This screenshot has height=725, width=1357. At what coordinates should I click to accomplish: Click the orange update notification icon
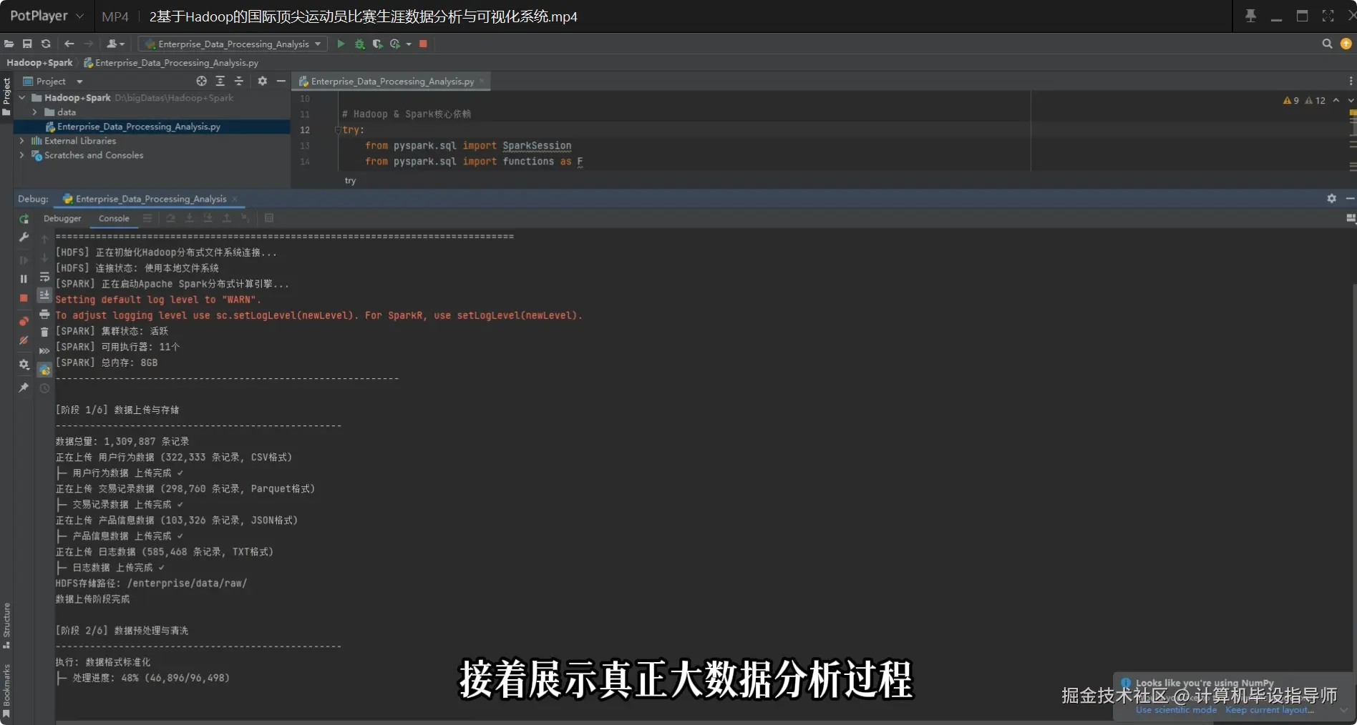1346,44
